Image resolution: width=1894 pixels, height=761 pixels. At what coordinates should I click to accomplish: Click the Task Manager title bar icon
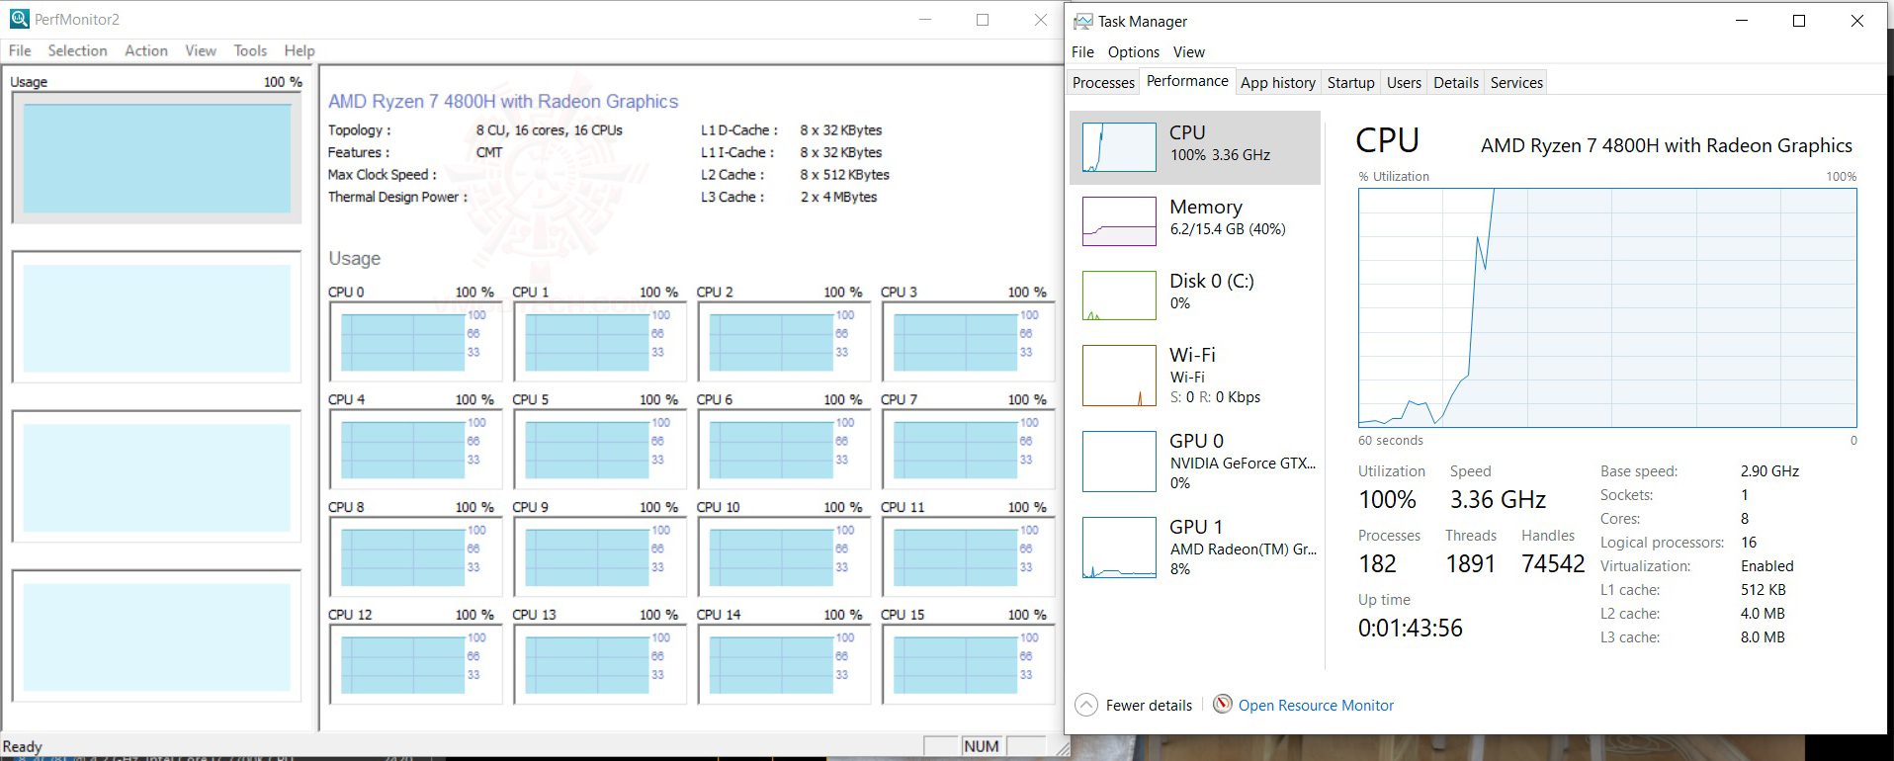click(x=1083, y=21)
